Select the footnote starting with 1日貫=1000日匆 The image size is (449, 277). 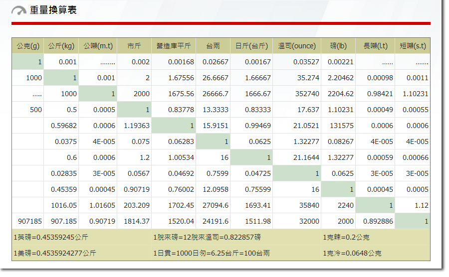pyautogui.click(x=212, y=253)
